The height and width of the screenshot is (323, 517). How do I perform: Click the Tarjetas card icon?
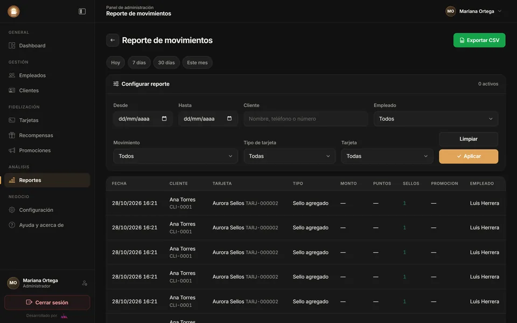(12, 120)
